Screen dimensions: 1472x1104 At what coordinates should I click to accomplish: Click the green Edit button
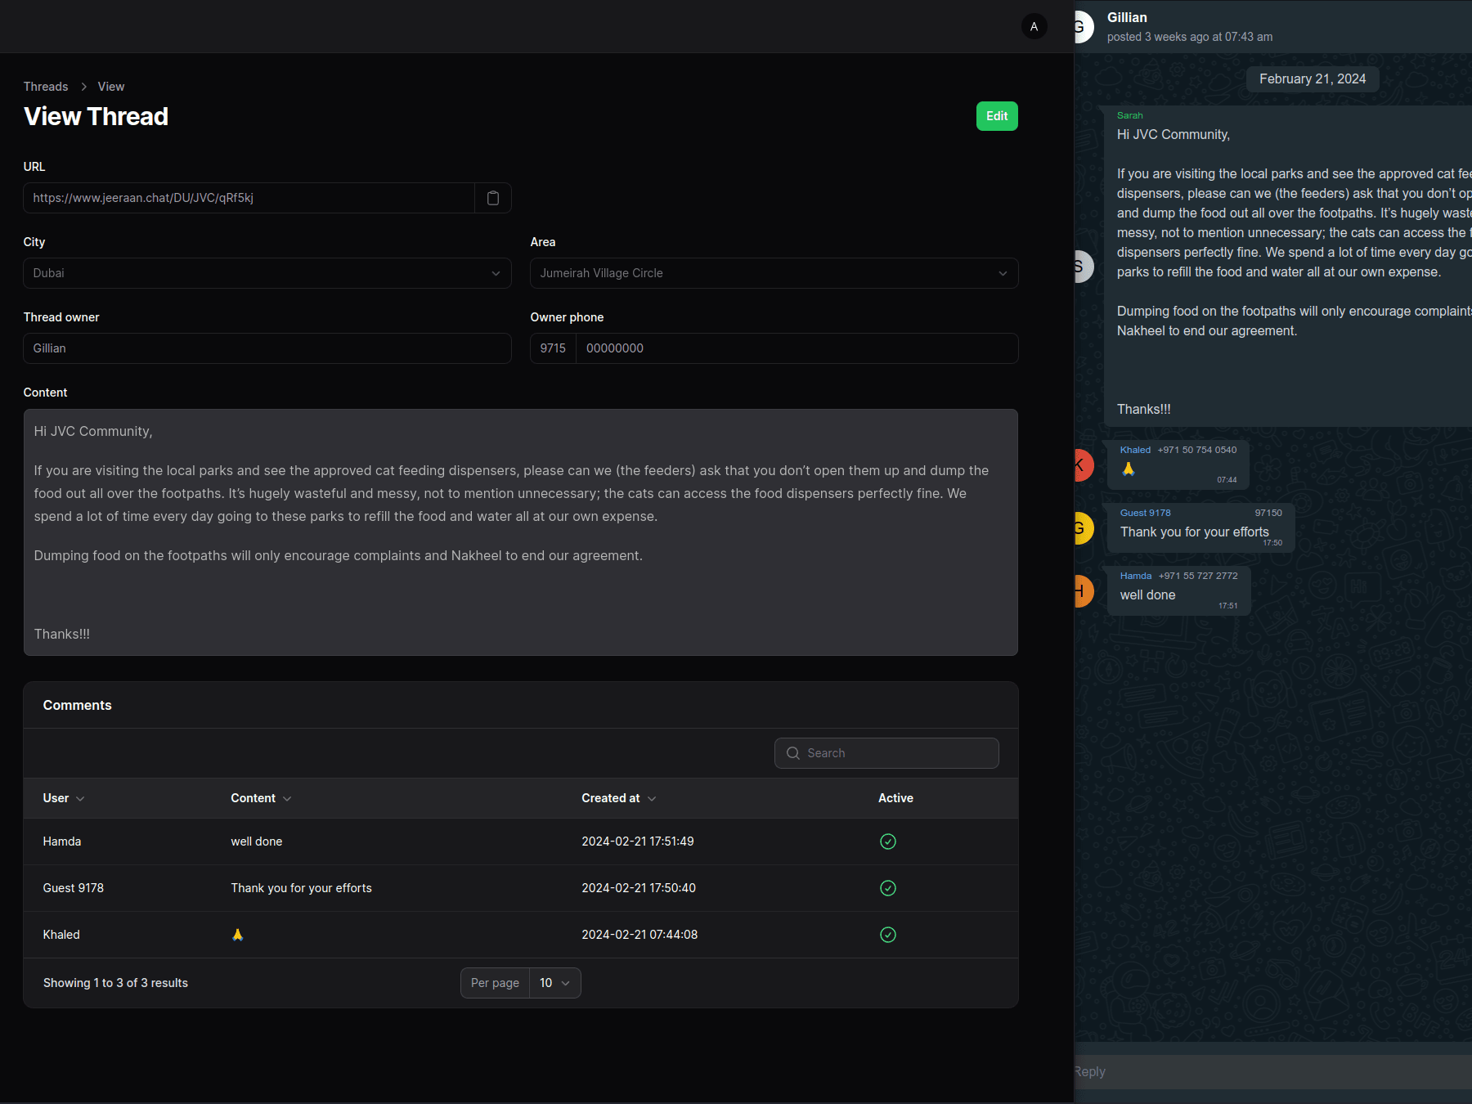click(997, 116)
